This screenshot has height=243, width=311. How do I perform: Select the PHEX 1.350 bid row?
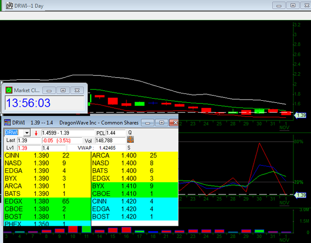47,223
